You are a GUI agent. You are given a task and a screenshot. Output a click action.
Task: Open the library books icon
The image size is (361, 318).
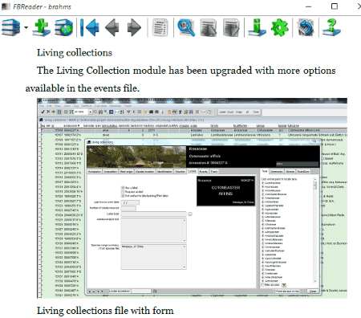coord(11,27)
